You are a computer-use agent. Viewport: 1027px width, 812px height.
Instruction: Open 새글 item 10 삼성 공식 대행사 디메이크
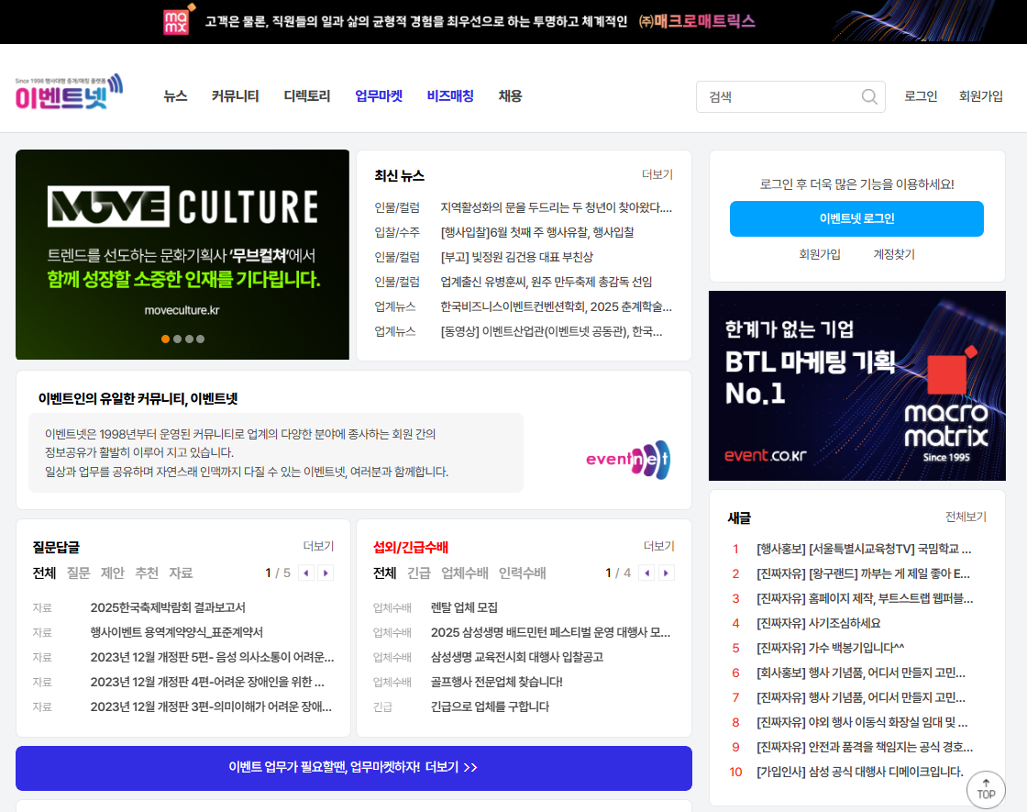(860, 772)
